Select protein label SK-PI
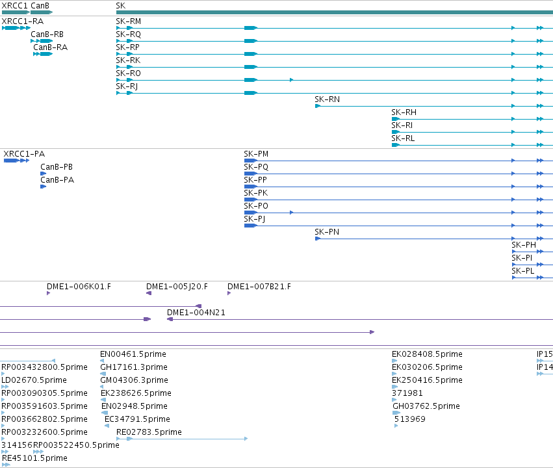This screenshot has height=468, width=553. coord(522,258)
